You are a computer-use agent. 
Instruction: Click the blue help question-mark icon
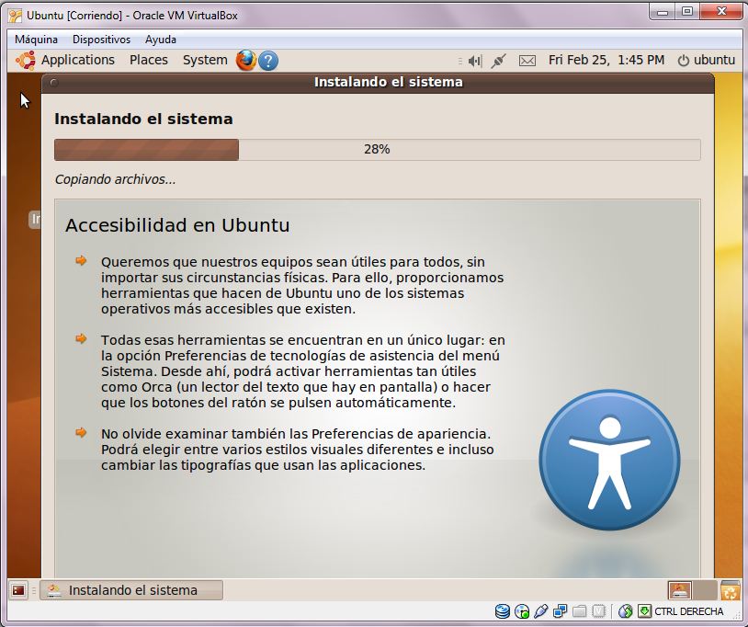tap(268, 61)
